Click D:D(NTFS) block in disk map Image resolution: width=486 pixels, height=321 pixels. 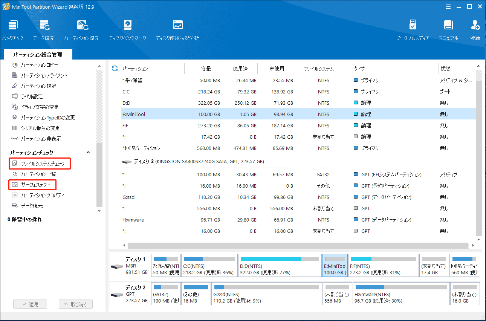pos(280,265)
